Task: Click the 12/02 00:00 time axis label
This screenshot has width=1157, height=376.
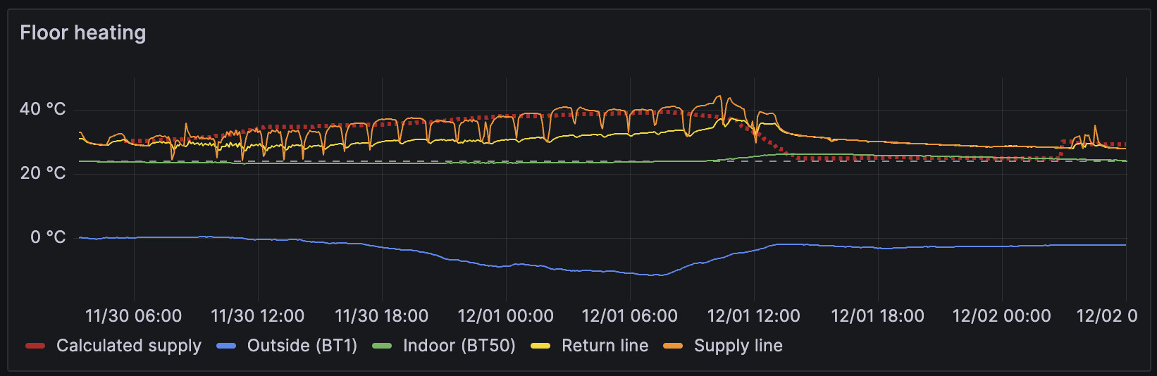Action: point(1001,316)
